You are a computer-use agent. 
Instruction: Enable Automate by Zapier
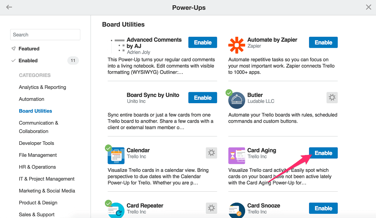[323, 42]
